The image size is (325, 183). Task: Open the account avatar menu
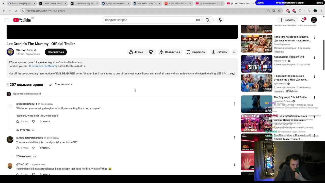point(314,20)
